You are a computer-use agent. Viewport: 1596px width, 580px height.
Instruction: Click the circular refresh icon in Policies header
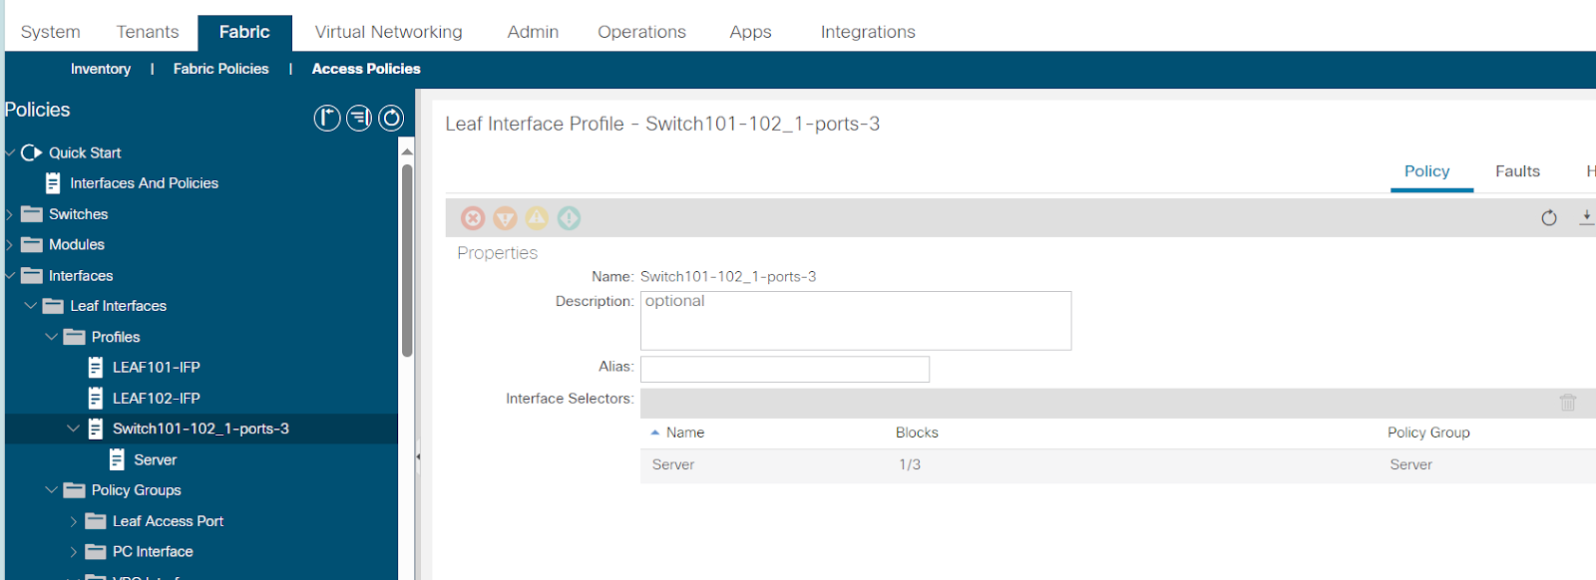pyautogui.click(x=391, y=119)
